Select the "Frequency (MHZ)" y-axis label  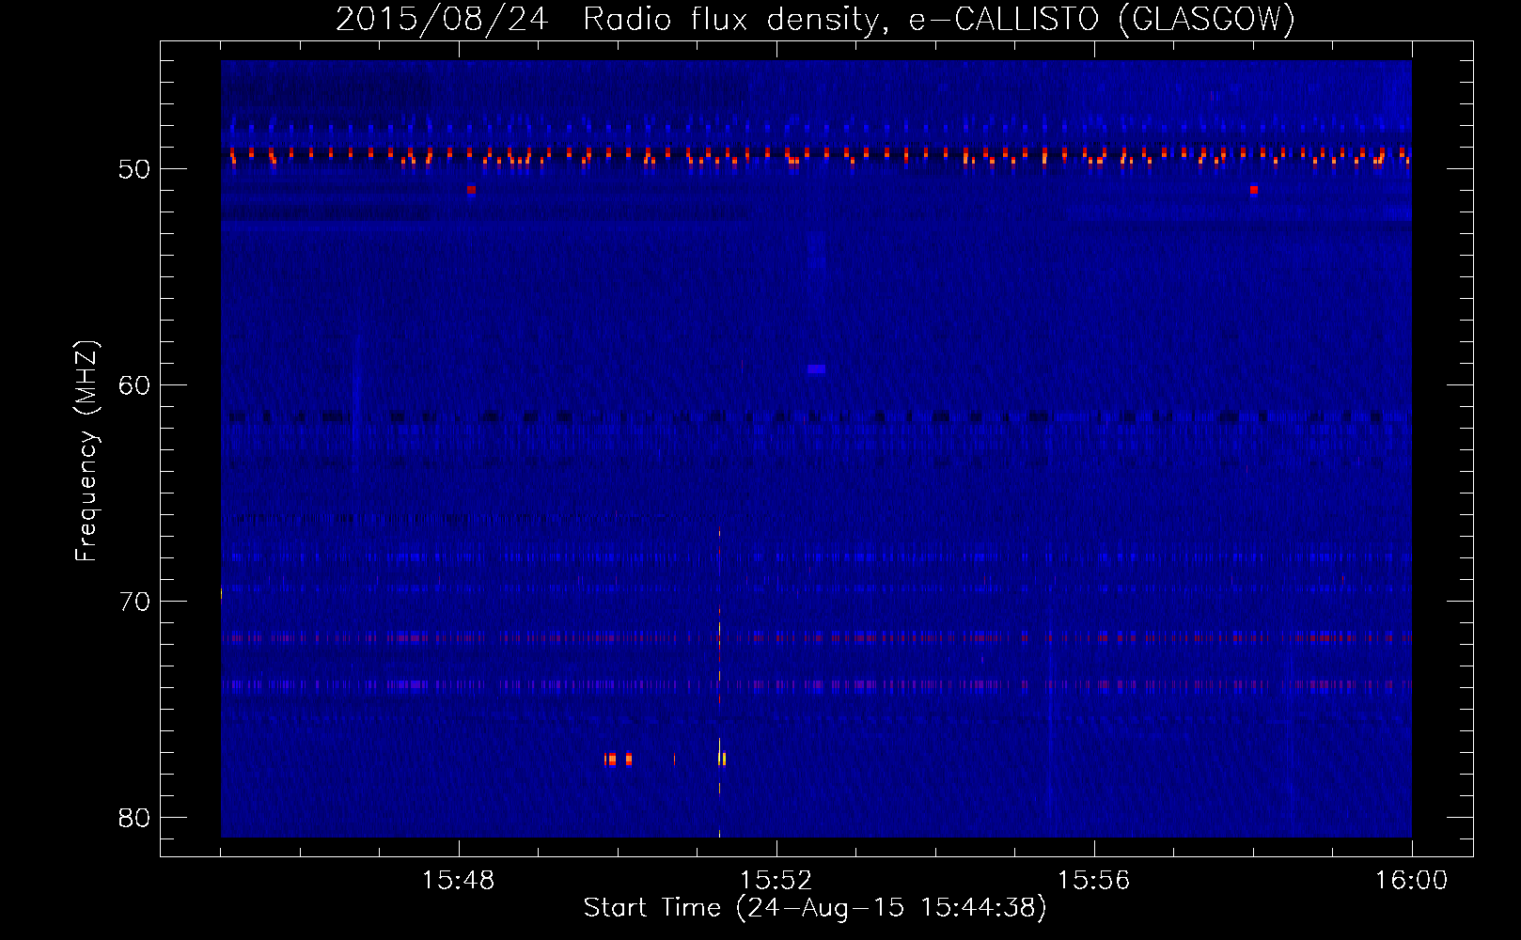coord(86,451)
